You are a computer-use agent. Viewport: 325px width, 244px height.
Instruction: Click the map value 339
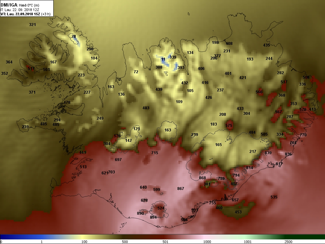coord(173,57)
